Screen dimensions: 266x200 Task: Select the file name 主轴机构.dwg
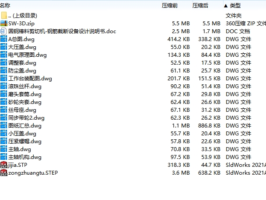click(x=25, y=157)
